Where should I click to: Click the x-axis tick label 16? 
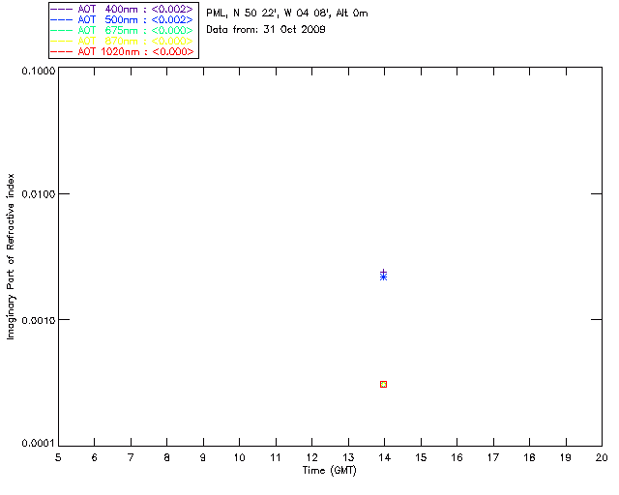tap(457, 457)
